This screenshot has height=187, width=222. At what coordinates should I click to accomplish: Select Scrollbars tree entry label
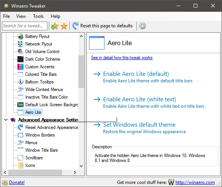pyautogui.click(x=34, y=158)
